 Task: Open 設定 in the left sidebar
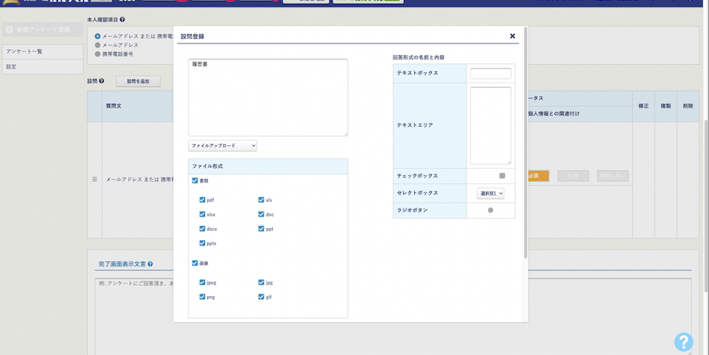(41, 66)
